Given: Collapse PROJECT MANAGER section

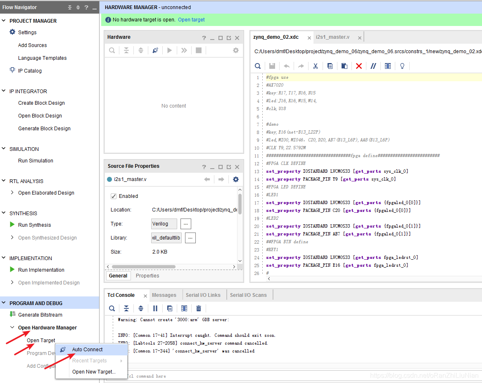Looking at the screenshot, I should pyautogui.click(x=4, y=21).
